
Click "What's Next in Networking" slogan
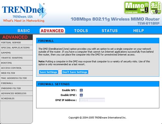tap(24, 21)
